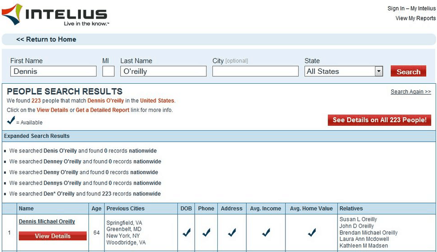Click New York, NY in Previous Cities
Screen dimensions: 437x252
[123, 236]
